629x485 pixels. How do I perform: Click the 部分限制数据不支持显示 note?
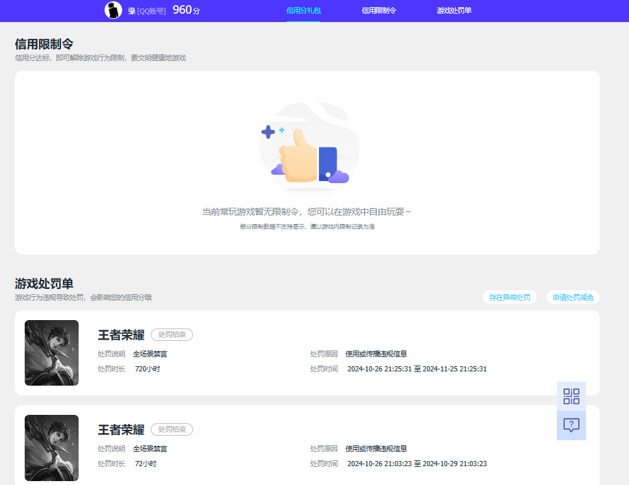click(307, 227)
